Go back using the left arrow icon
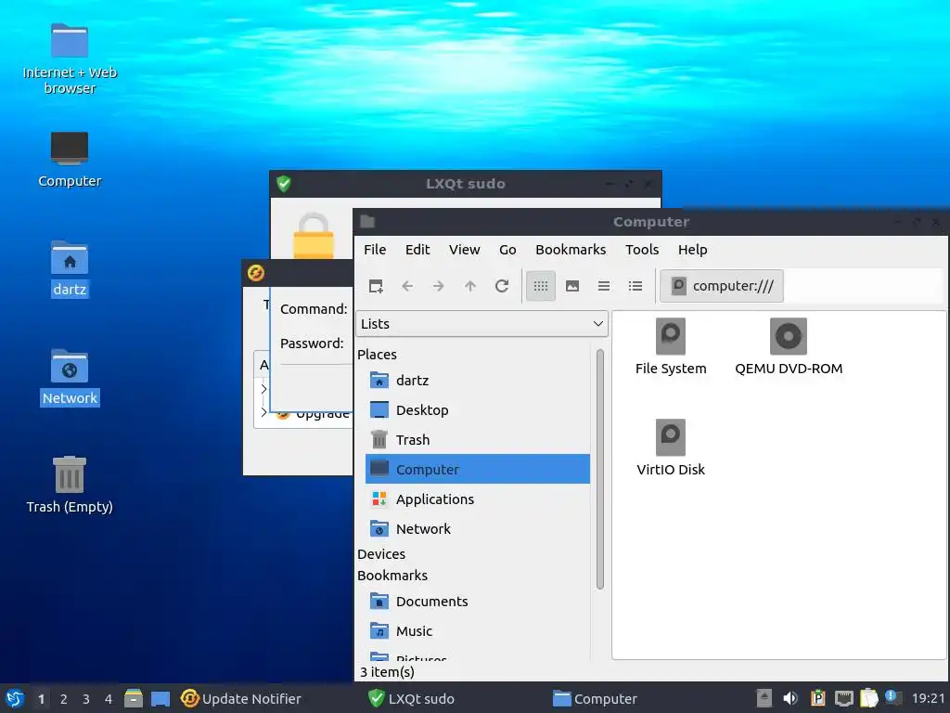Image resolution: width=950 pixels, height=713 pixels. pos(407,286)
